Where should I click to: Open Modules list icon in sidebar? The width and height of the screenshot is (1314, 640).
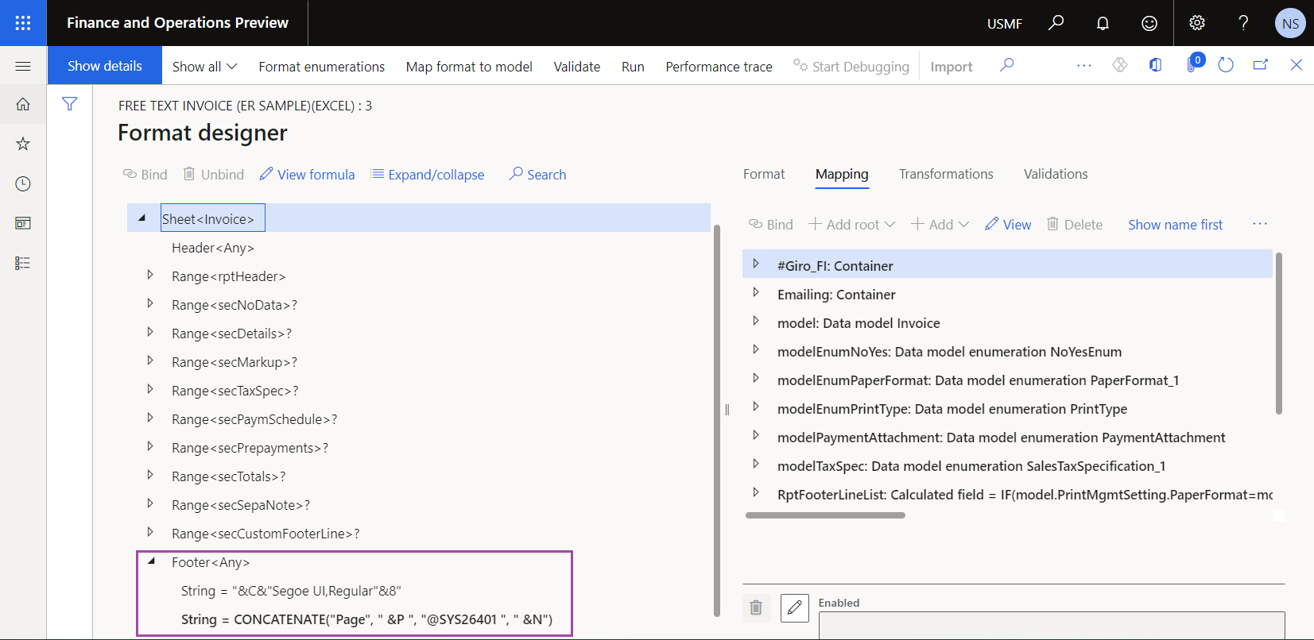pos(23,263)
